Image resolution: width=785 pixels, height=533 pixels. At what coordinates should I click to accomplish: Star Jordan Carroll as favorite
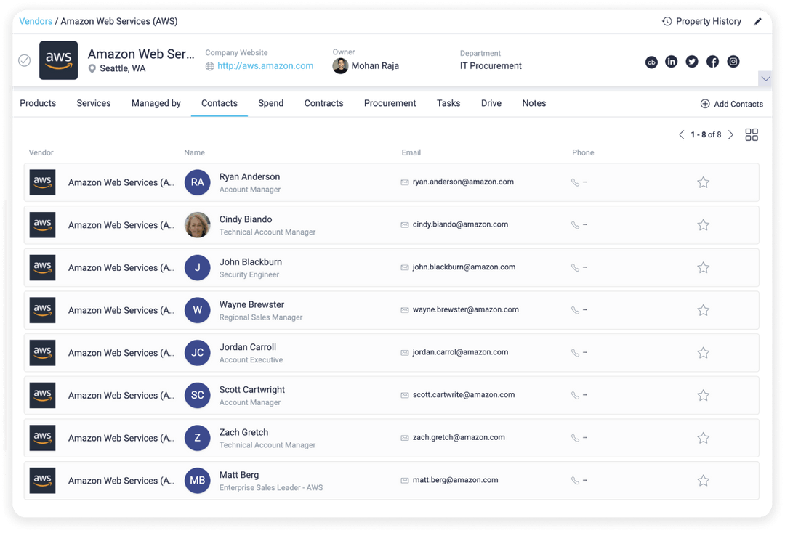703,352
